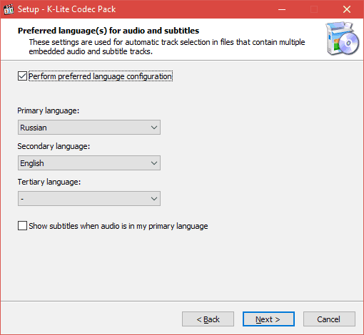Go to the next setup page

coord(268,319)
